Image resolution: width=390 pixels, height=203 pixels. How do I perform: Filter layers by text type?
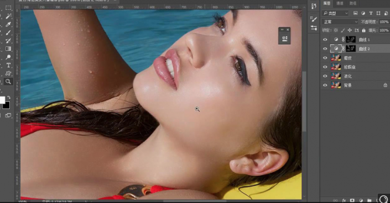pyautogui.click(x=371, y=13)
